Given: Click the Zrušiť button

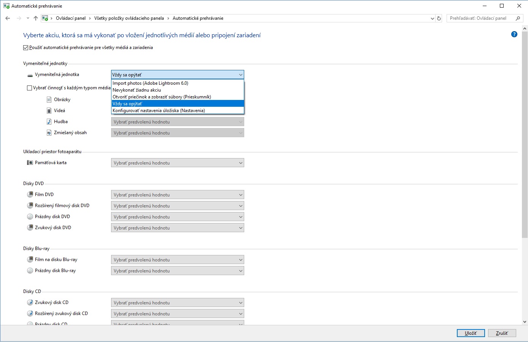Looking at the screenshot, I should (x=502, y=333).
